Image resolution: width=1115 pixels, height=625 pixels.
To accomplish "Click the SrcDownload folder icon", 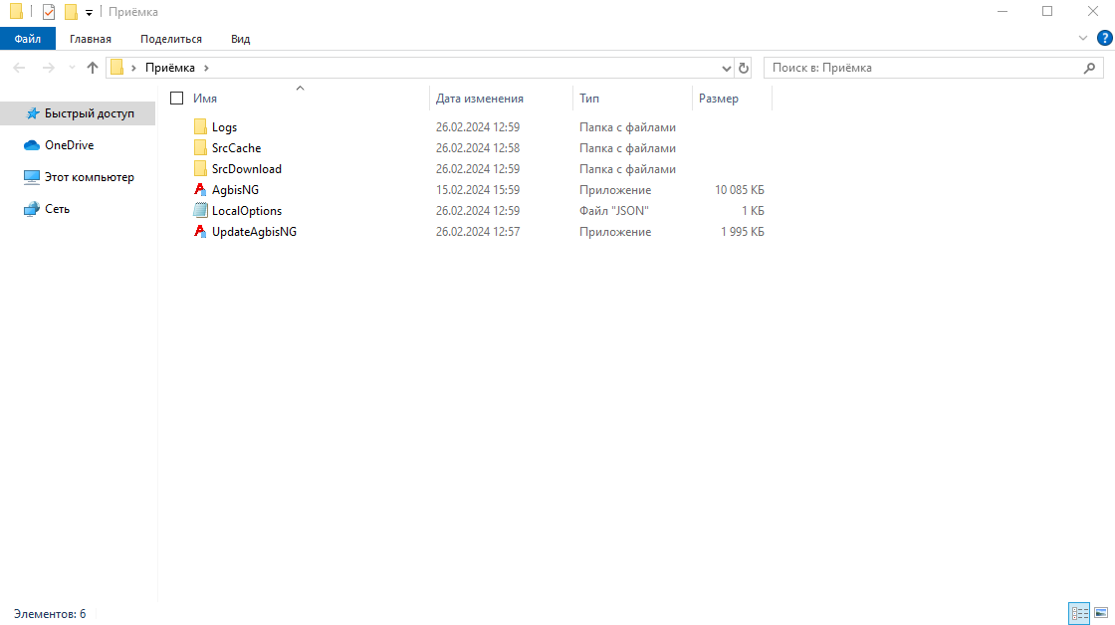I will pyautogui.click(x=200, y=169).
